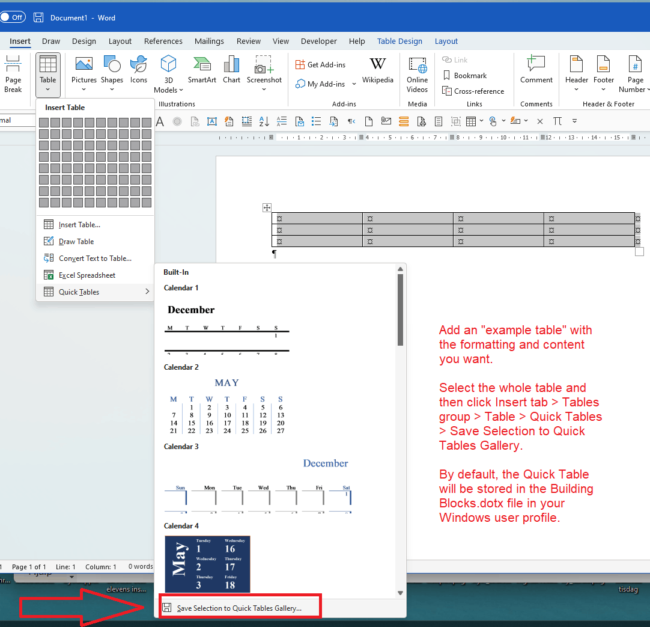
Task: Click the Quick Tables gallery scrollbar thumb
Action: point(400,310)
